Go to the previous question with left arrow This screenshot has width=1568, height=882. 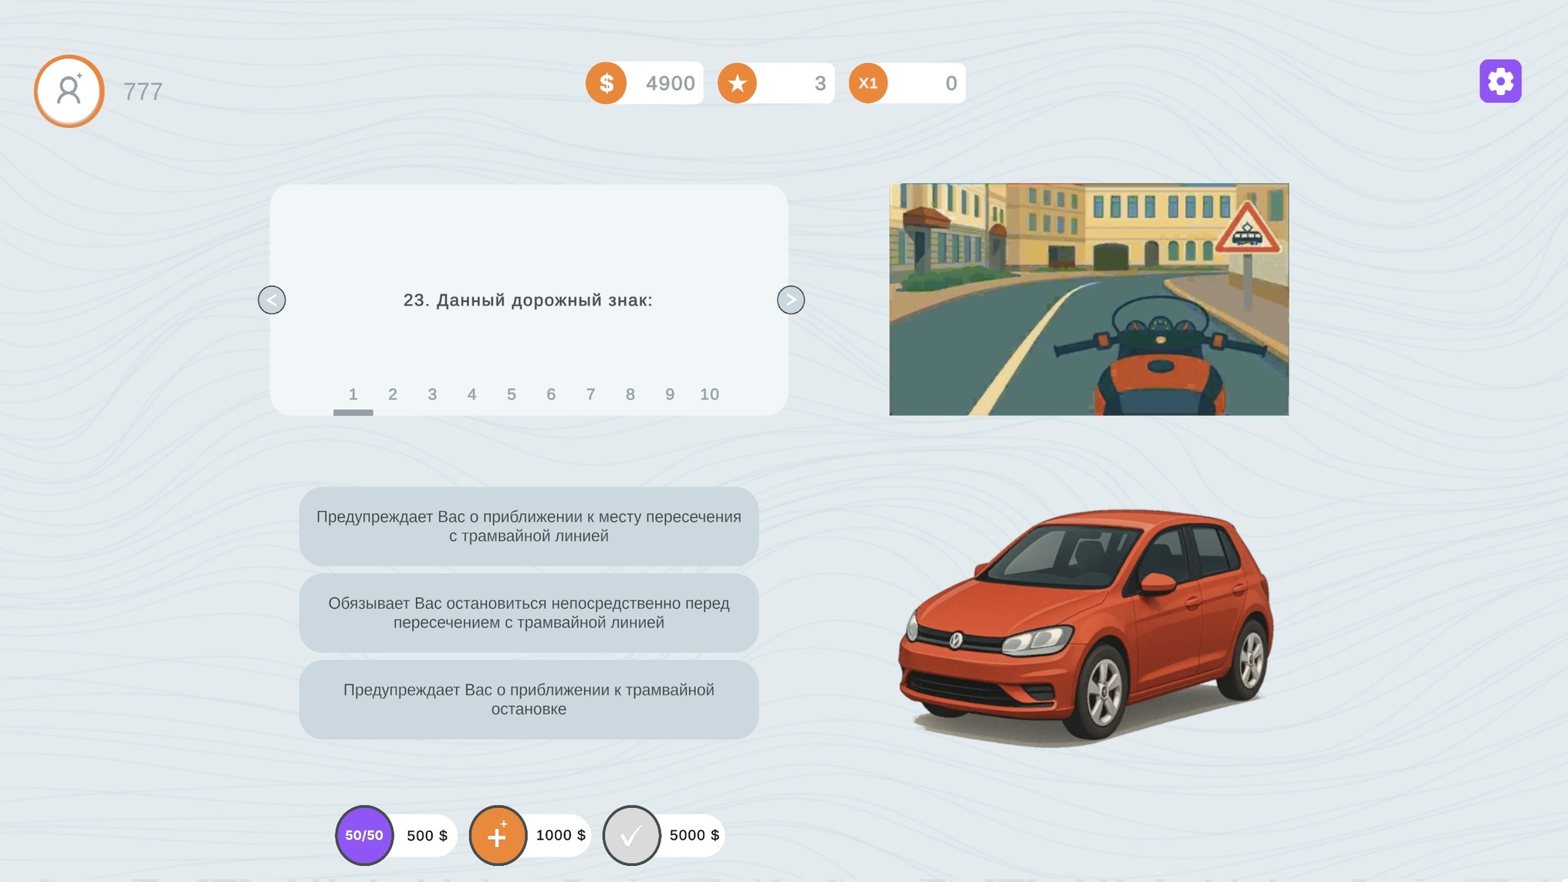pyautogui.click(x=272, y=299)
